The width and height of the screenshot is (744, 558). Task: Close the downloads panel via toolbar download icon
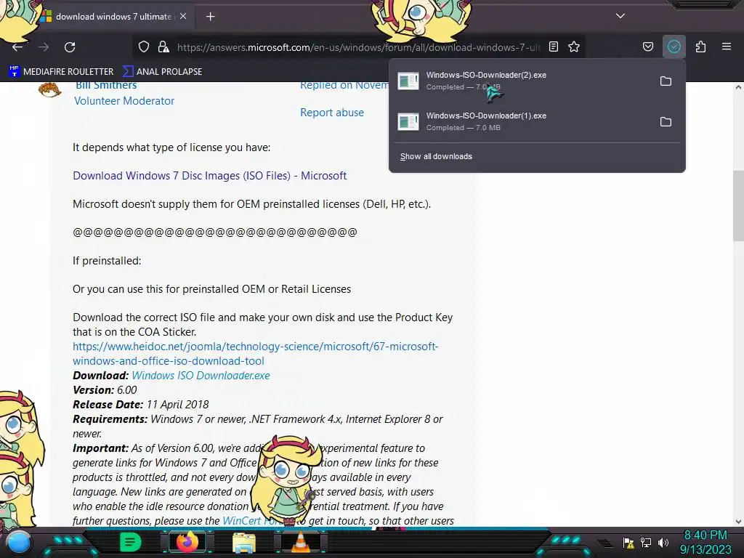click(674, 47)
